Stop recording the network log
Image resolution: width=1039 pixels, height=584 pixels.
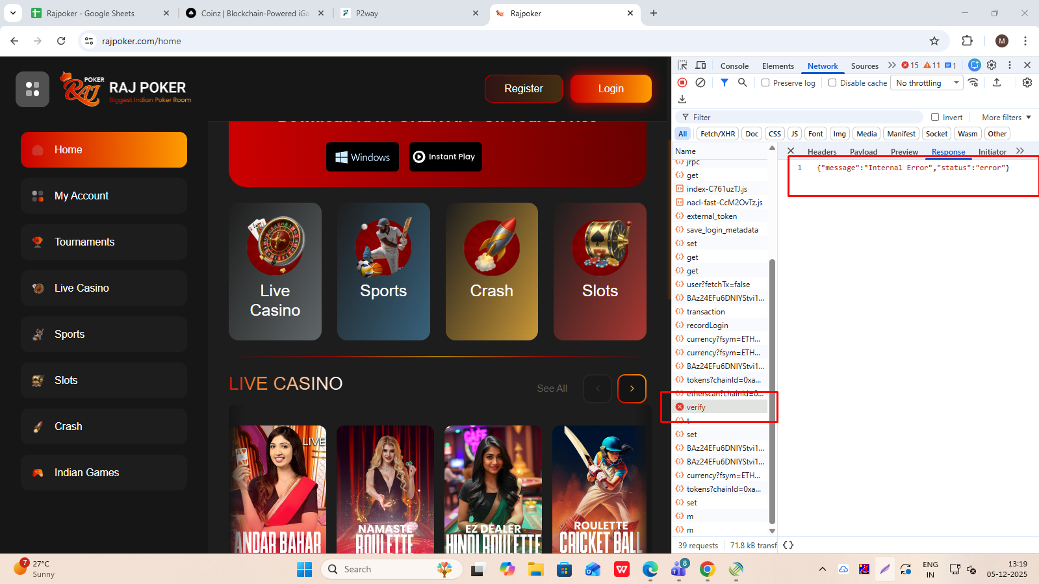tap(682, 83)
